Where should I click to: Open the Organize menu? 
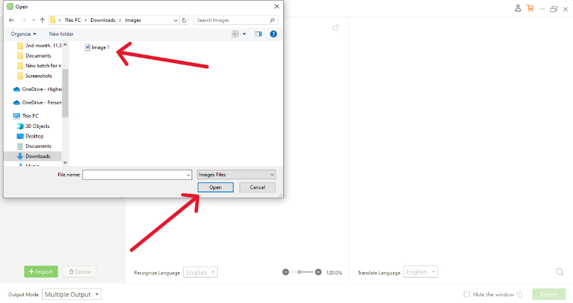[x=24, y=34]
